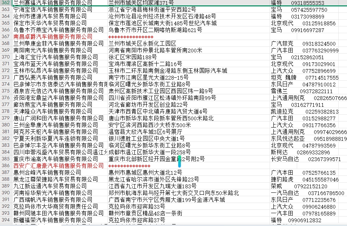The image size is (347, 226).
Task: Click address 保定市莲池区长城南大街1485号世纪汽车城
Action: coord(162,23)
